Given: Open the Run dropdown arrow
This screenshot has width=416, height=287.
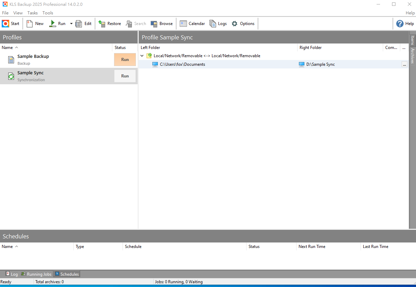Looking at the screenshot, I should [x=71, y=24].
